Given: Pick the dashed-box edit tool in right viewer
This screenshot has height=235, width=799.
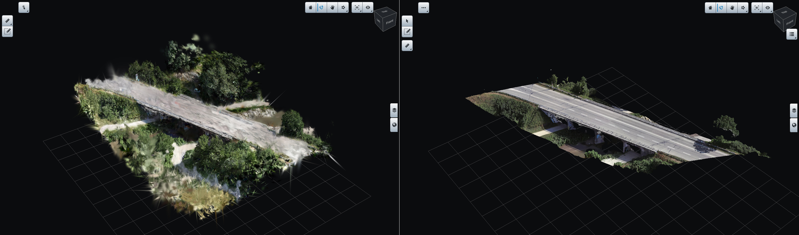Looking at the screenshot, I should point(407,32).
